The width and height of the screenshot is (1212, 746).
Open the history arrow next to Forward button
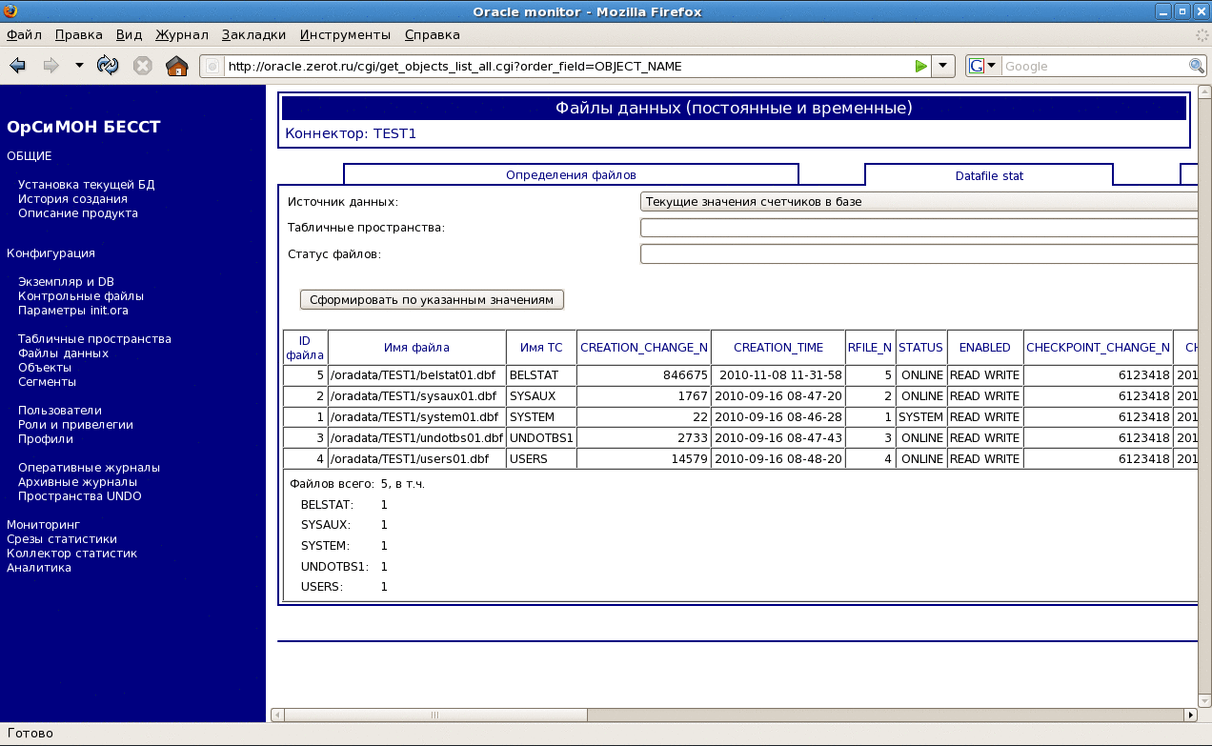click(79, 66)
